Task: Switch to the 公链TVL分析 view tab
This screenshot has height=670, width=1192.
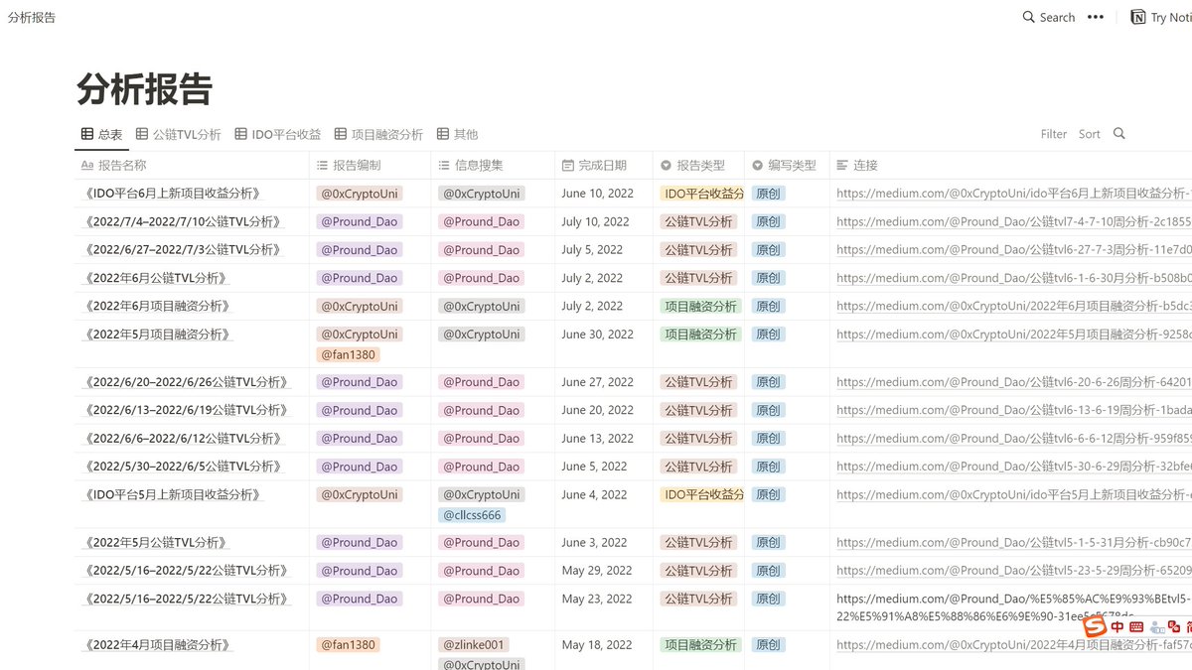Action: coord(179,134)
